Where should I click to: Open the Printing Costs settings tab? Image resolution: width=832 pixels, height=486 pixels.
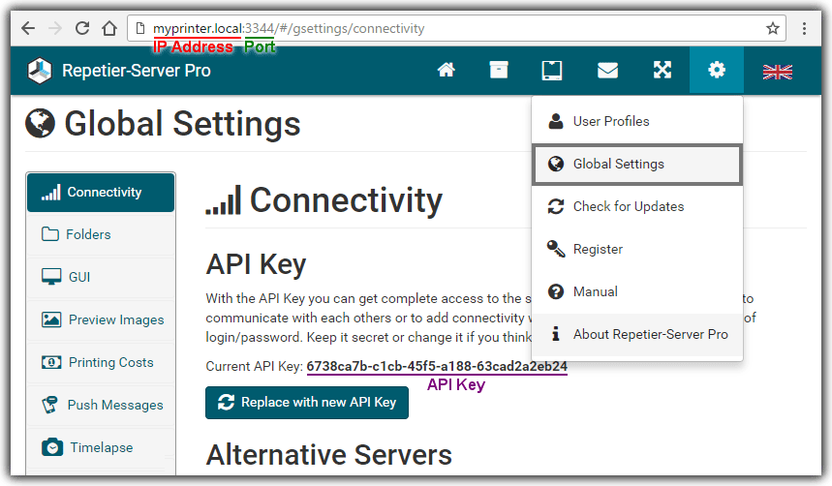(x=101, y=362)
